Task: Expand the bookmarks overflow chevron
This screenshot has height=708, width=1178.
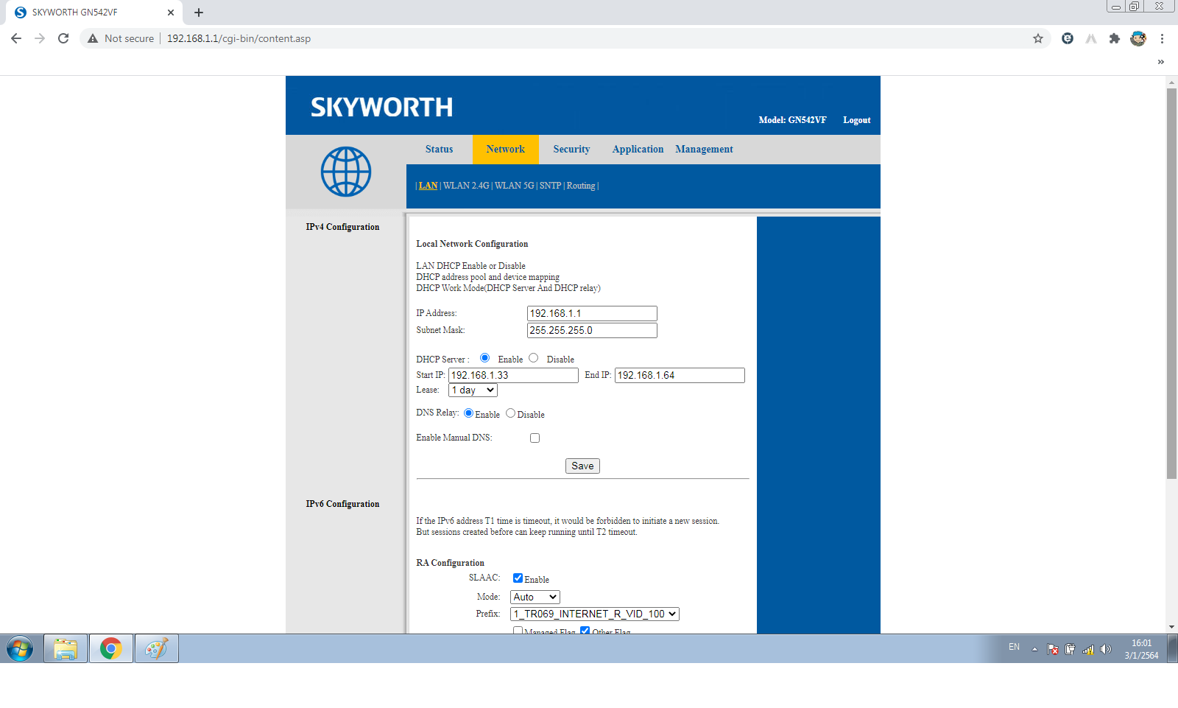Action: click(x=1161, y=62)
